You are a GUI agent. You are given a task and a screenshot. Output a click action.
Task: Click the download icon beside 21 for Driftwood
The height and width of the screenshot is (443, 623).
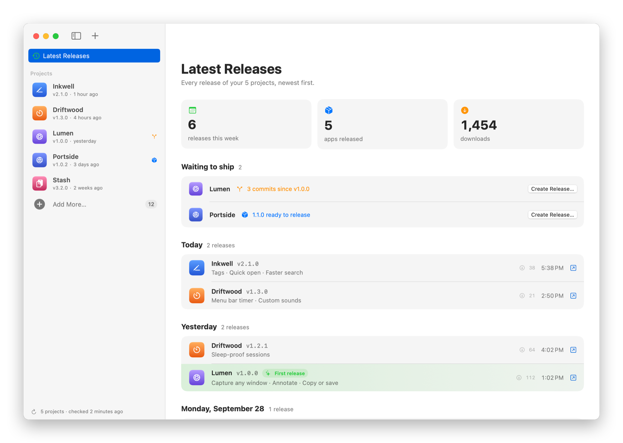pos(522,296)
